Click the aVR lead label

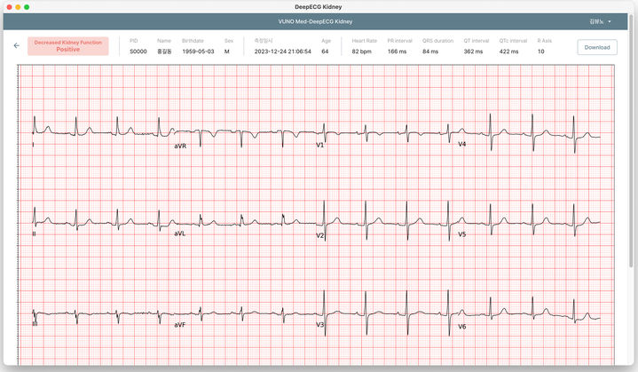pos(180,145)
